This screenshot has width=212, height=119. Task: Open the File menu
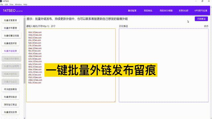2,4
